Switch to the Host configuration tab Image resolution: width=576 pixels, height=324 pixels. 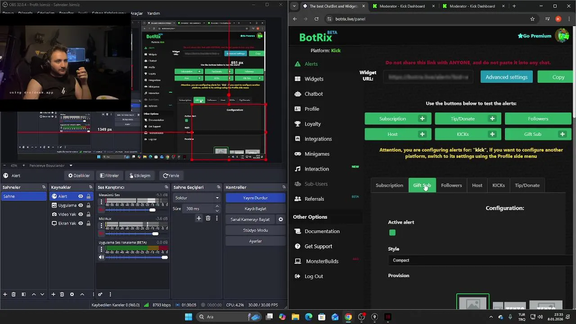click(477, 185)
